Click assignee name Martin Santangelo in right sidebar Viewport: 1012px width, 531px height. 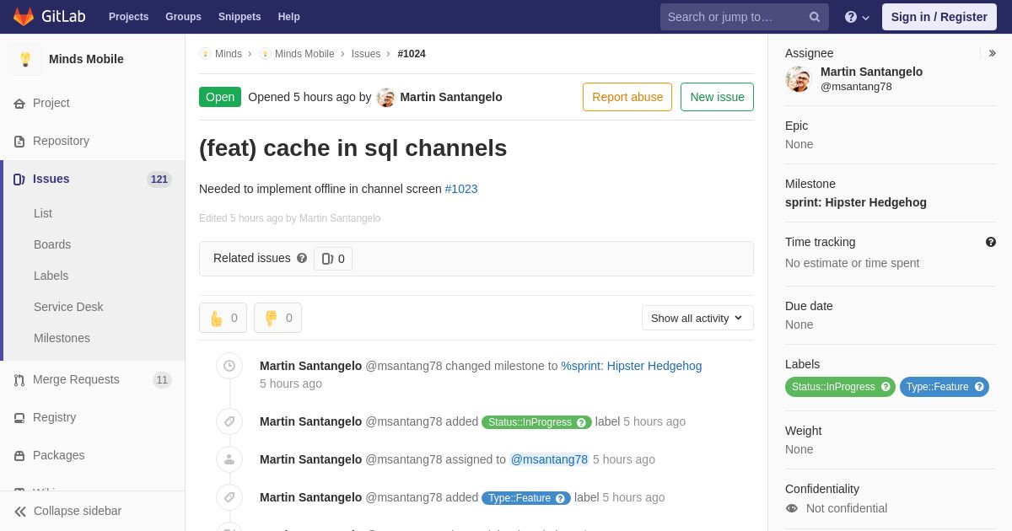(x=871, y=72)
